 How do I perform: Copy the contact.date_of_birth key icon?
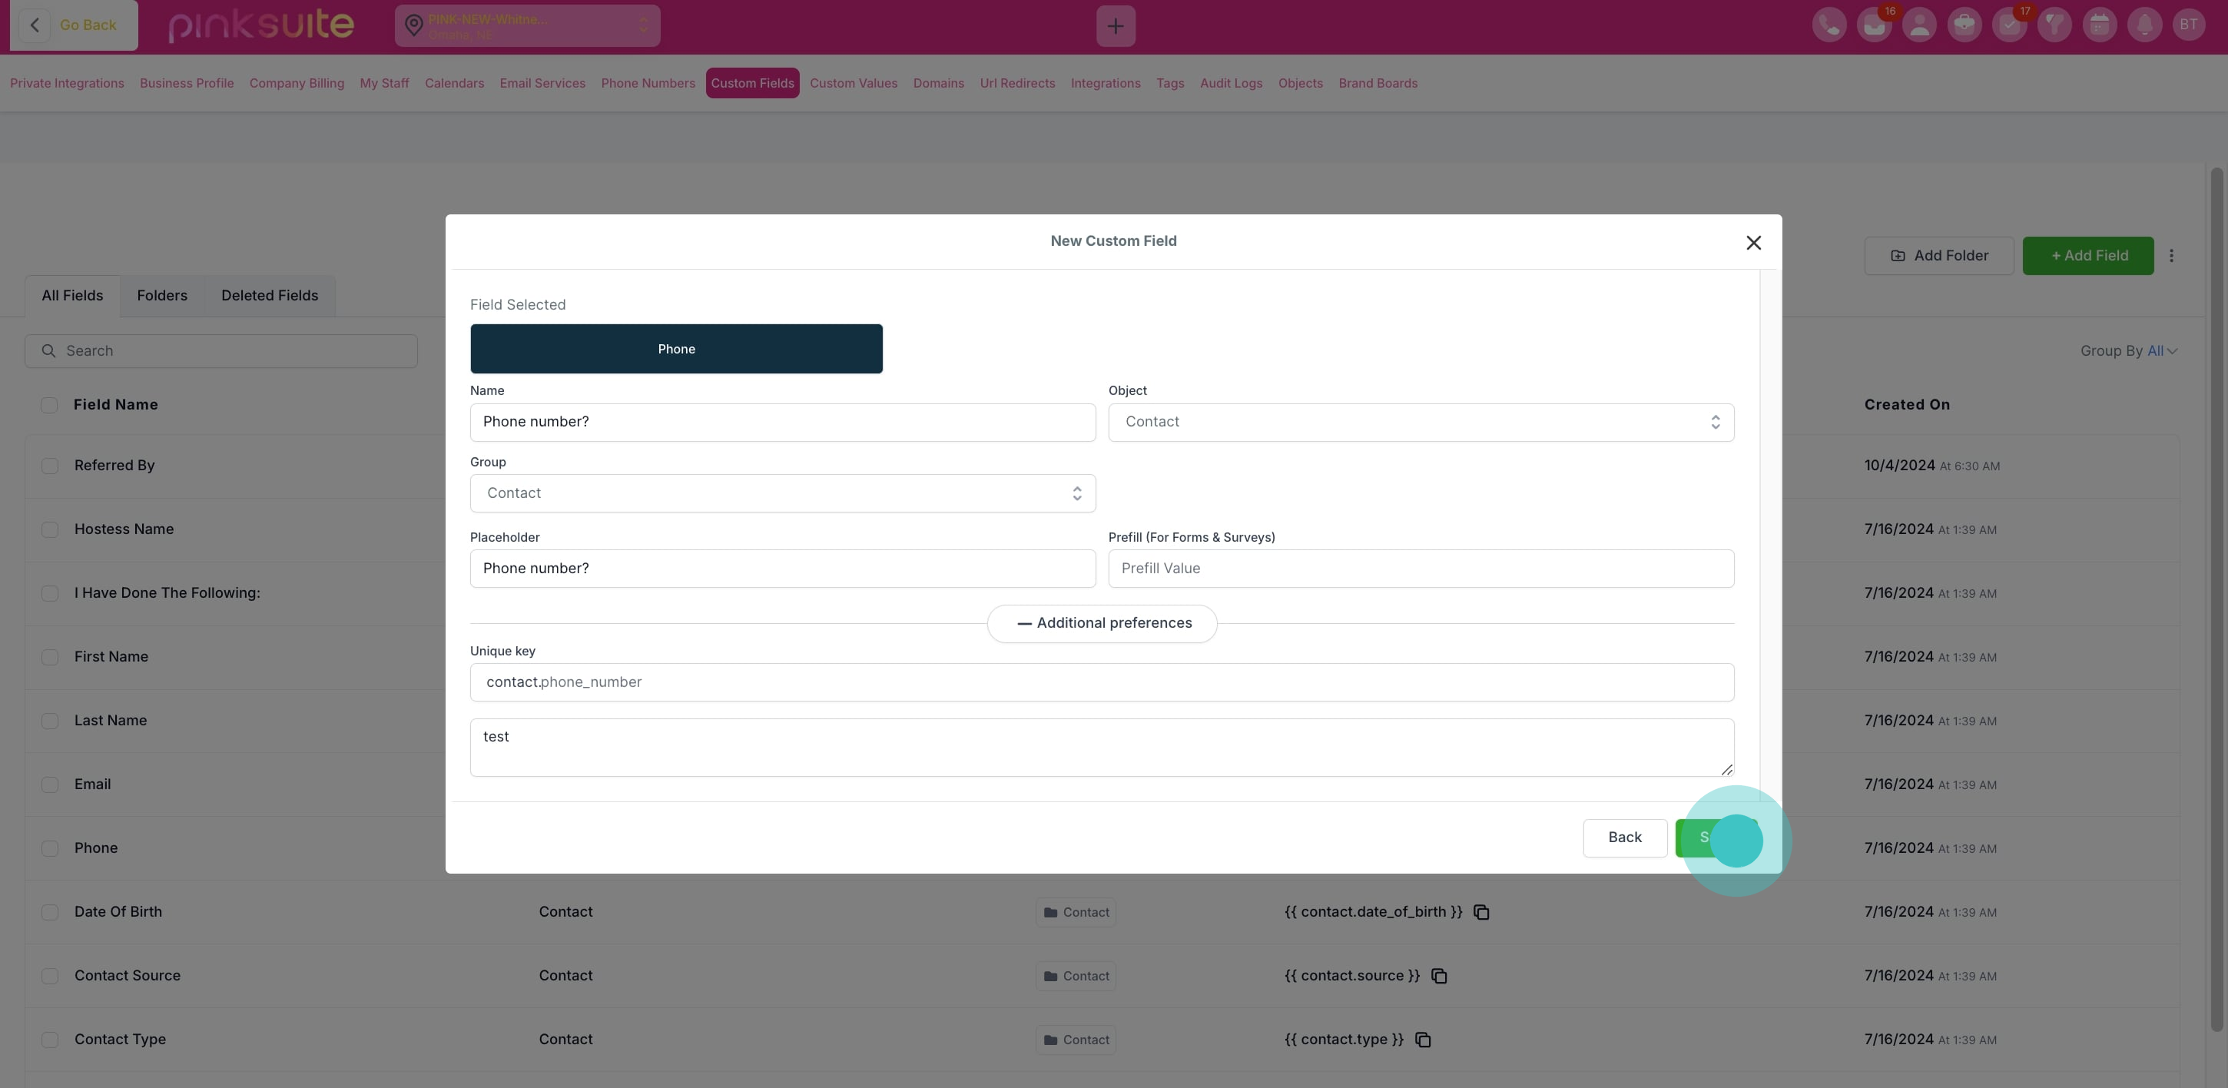(1480, 913)
